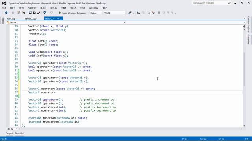Viewport: 252px width, 141px height.
Task: Click the horizontal scrollbar at editor bottom
Action: pyautogui.click(x=130, y=129)
